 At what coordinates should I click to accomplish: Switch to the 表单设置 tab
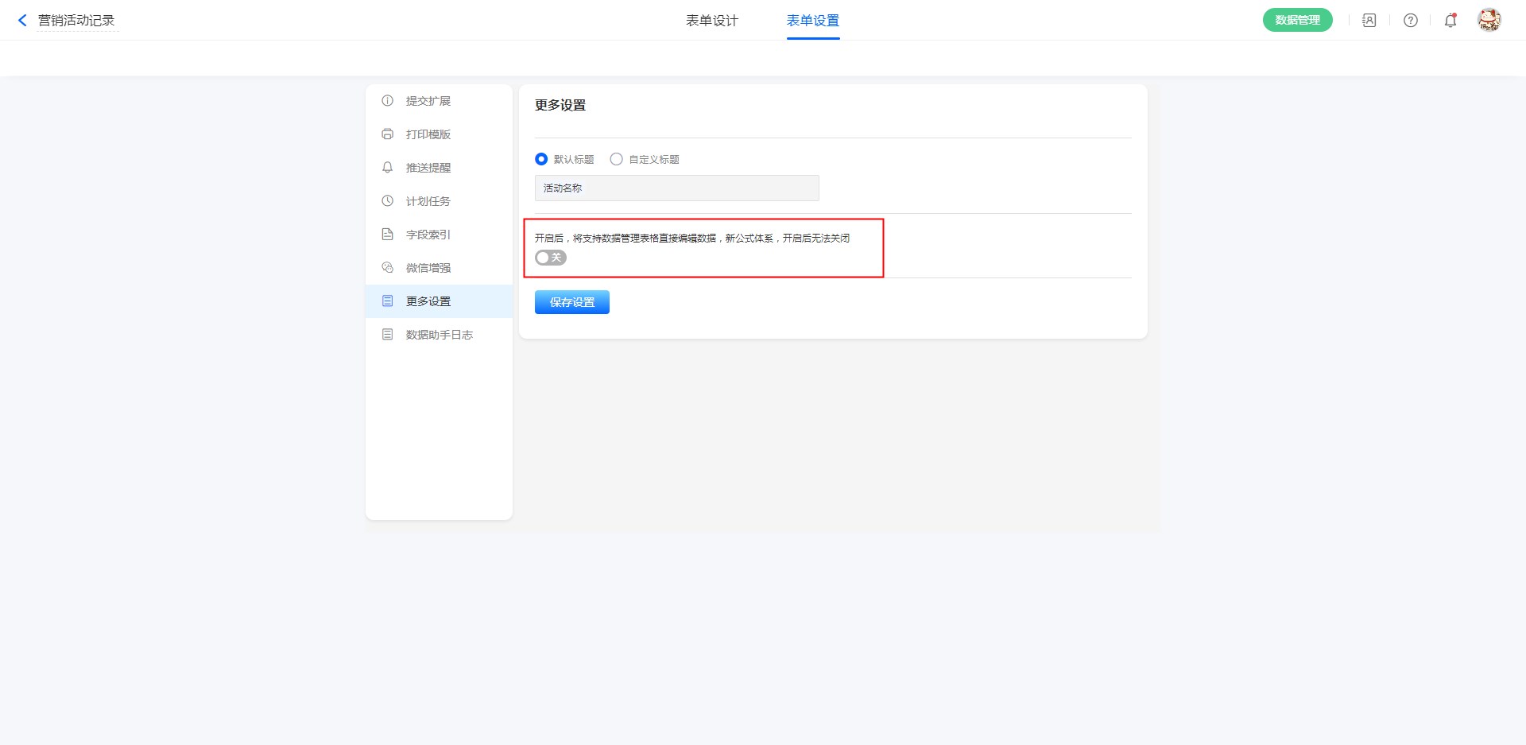coord(812,21)
